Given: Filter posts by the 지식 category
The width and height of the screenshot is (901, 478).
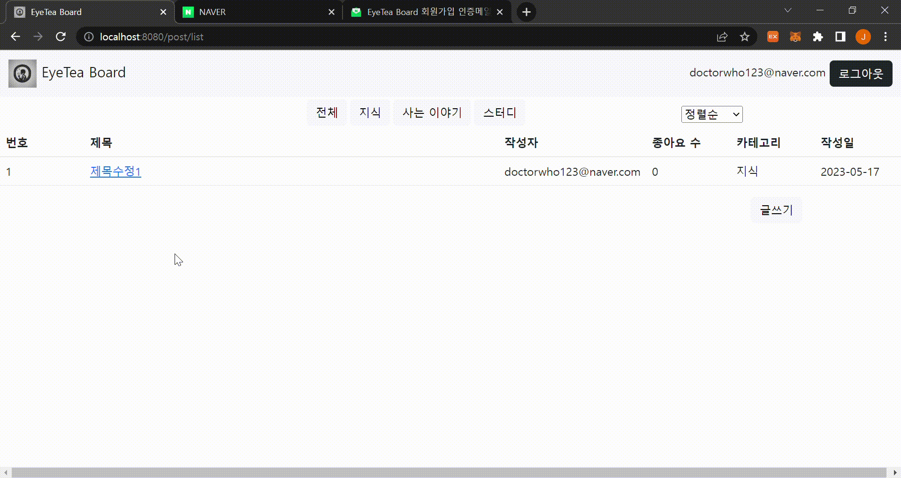Looking at the screenshot, I should pyautogui.click(x=370, y=112).
